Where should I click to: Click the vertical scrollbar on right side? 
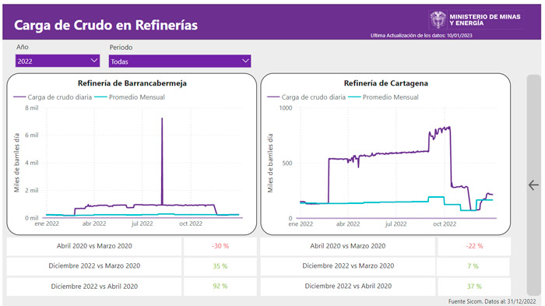point(534,185)
